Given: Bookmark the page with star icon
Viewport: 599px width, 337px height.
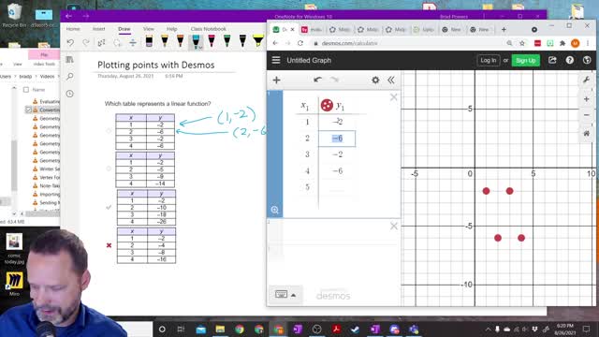Looking at the screenshot, I should (522, 43).
